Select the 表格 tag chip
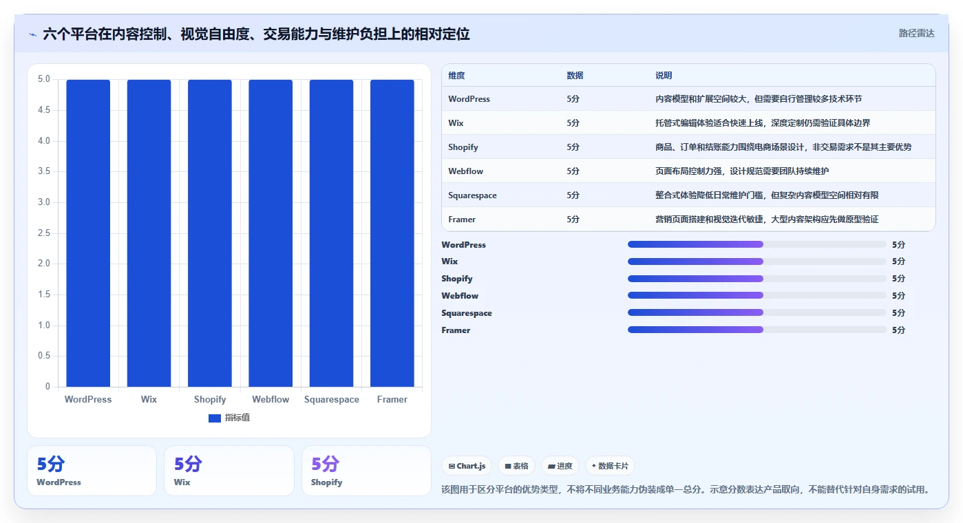 tap(516, 466)
